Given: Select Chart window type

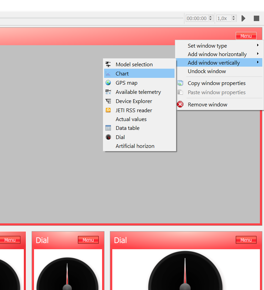Looking at the screenshot, I should [139, 73].
